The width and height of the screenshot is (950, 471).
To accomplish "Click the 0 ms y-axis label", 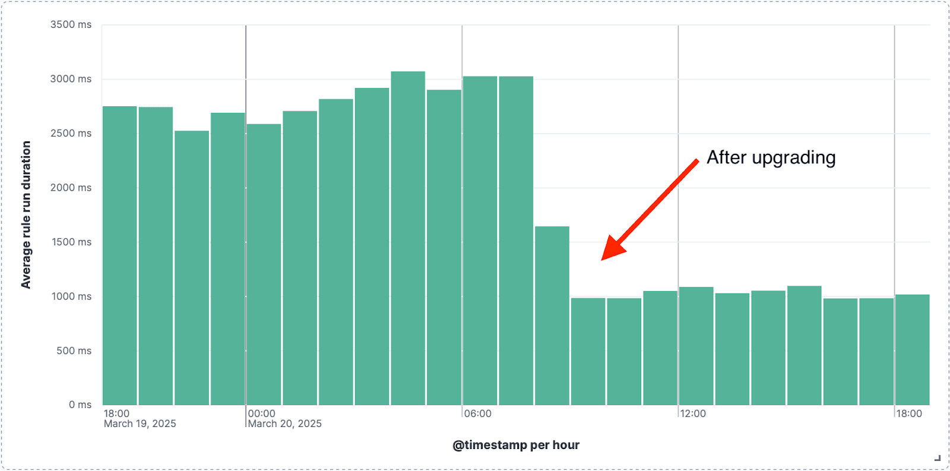I will [80, 404].
